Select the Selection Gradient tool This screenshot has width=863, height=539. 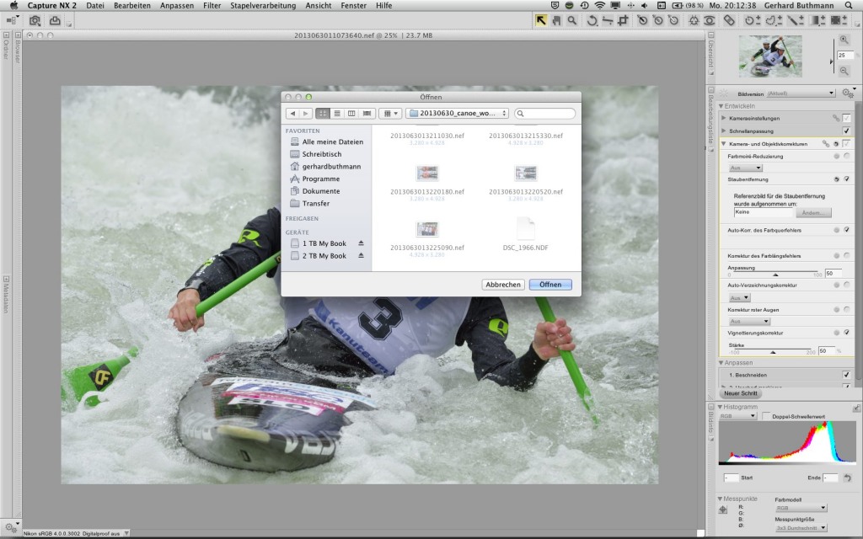click(x=817, y=21)
